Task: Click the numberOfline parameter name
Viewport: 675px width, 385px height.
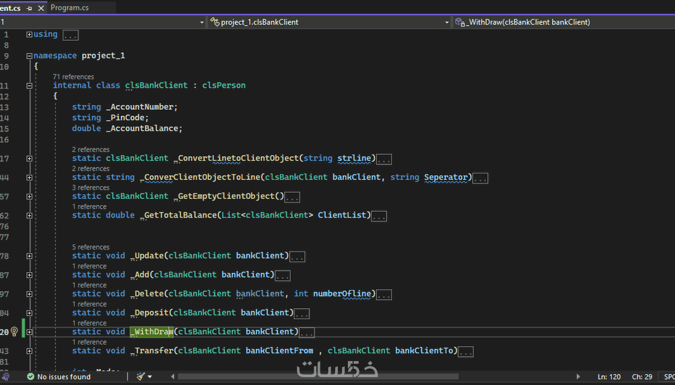Action: [342, 293]
